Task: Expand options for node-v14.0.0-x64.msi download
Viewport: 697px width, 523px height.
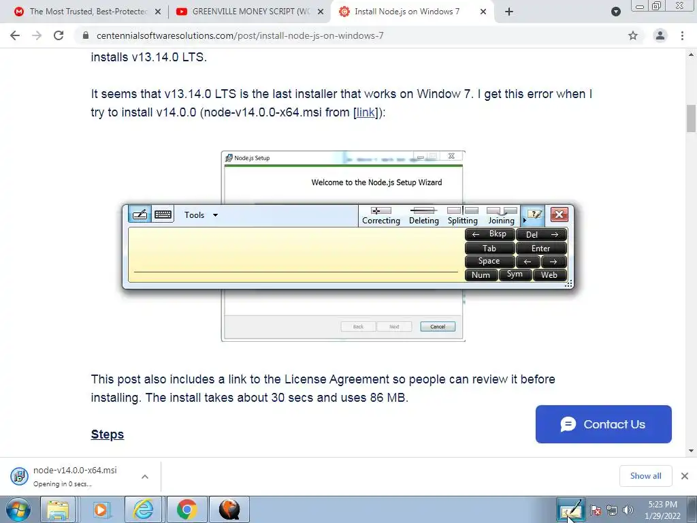Action: pyautogui.click(x=145, y=477)
